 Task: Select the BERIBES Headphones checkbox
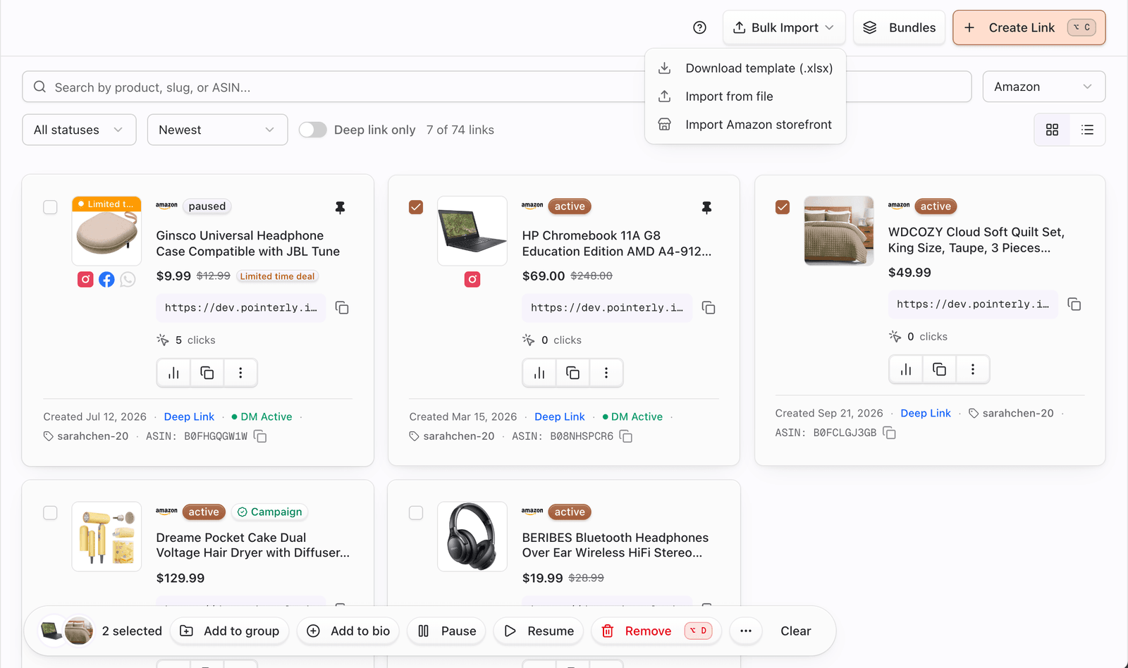click(x=416, y=513)
